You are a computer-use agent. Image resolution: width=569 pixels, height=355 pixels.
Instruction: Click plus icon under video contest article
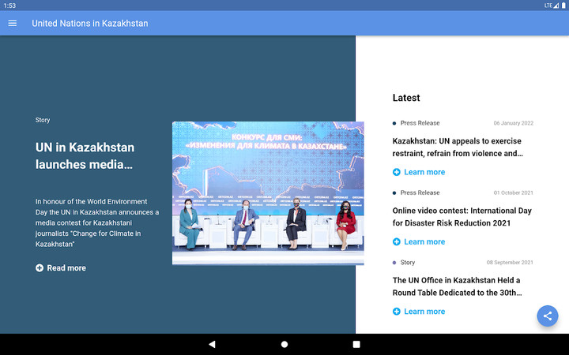[x=397, y=242]
